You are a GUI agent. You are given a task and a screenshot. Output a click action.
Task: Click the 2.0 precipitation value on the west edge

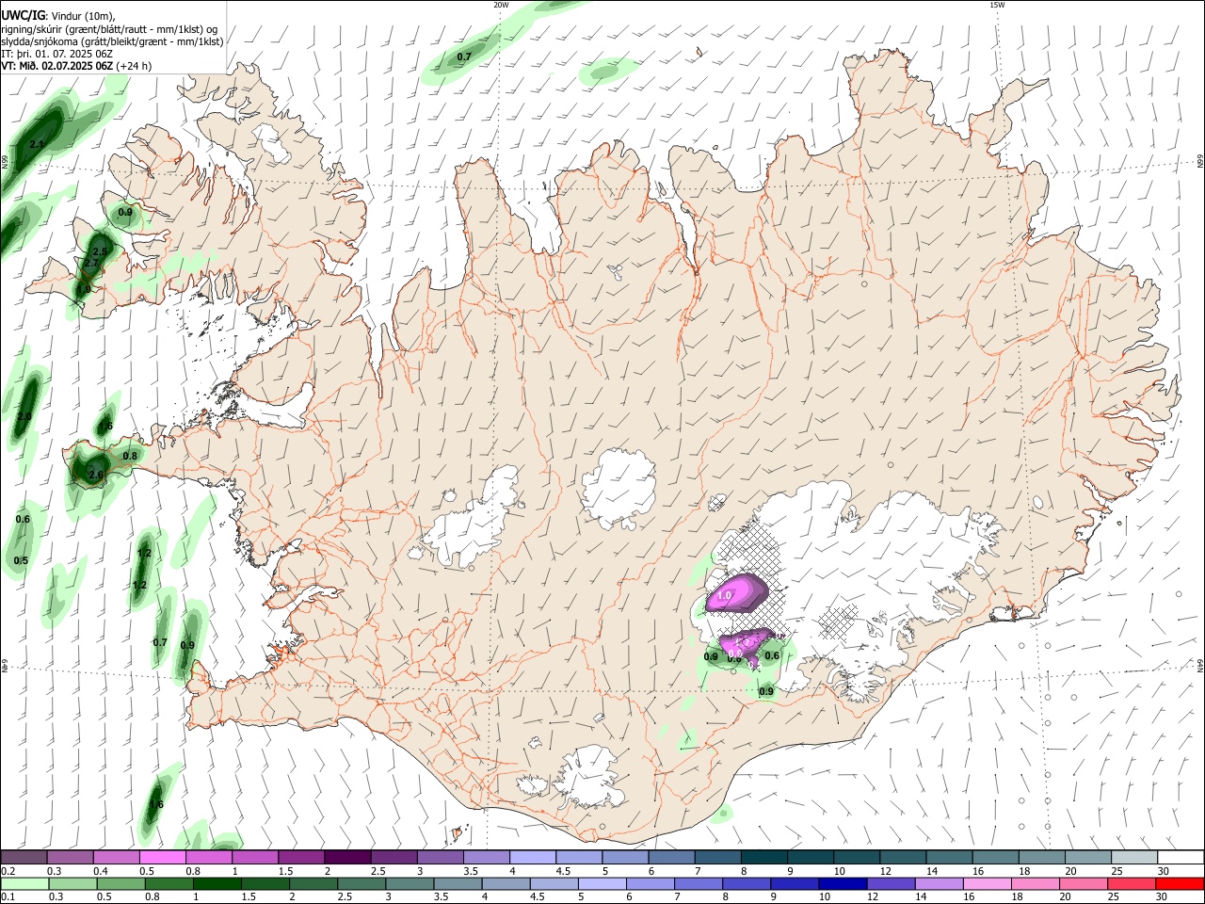click(x=24, y=416)
